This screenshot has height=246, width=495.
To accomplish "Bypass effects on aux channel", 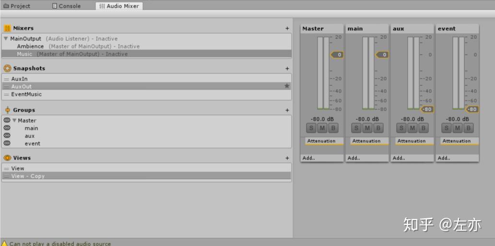I will (423, 128).
